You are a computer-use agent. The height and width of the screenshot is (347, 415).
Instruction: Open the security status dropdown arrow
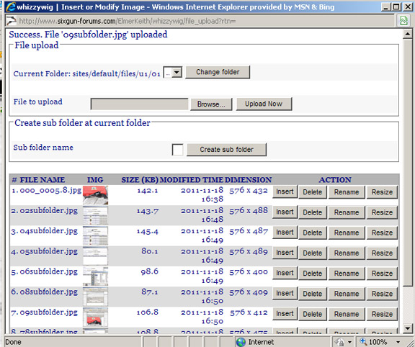tap(349, 342)
